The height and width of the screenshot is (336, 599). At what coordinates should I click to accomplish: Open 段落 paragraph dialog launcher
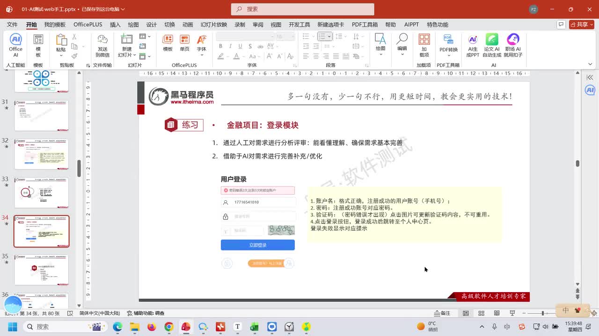click(x=366, y=66)
